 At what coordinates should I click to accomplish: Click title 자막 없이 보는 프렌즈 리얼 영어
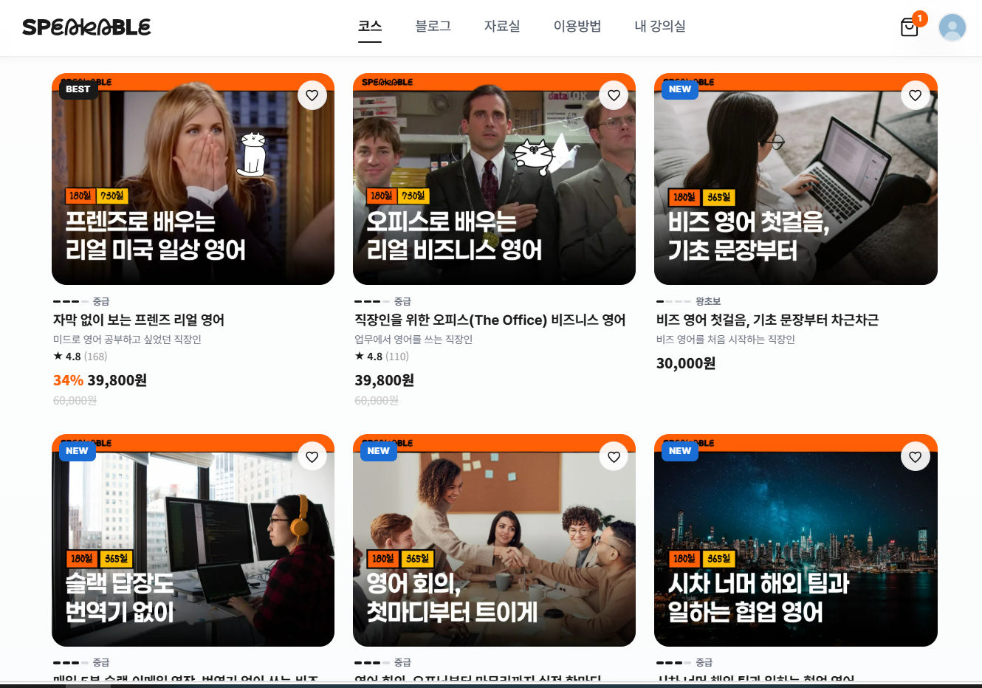139,320
